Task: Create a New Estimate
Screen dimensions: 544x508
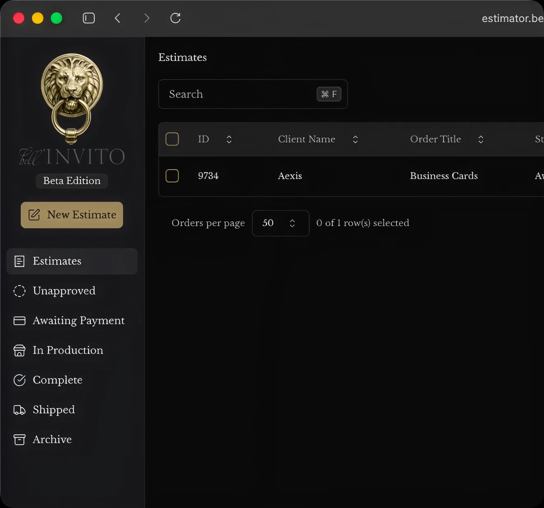Action: (x=72, y=215)
